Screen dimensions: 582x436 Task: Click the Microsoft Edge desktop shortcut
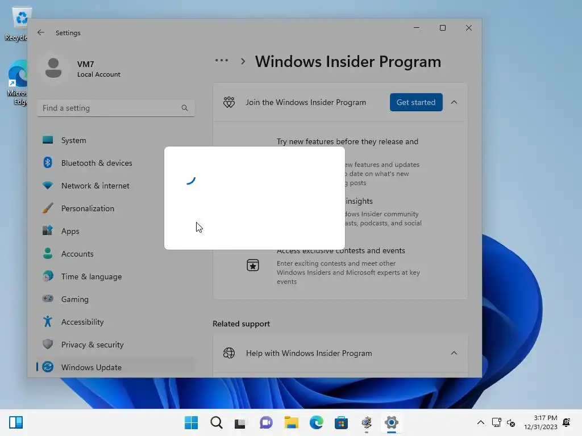pyautogui.click(x=17, y=83)
